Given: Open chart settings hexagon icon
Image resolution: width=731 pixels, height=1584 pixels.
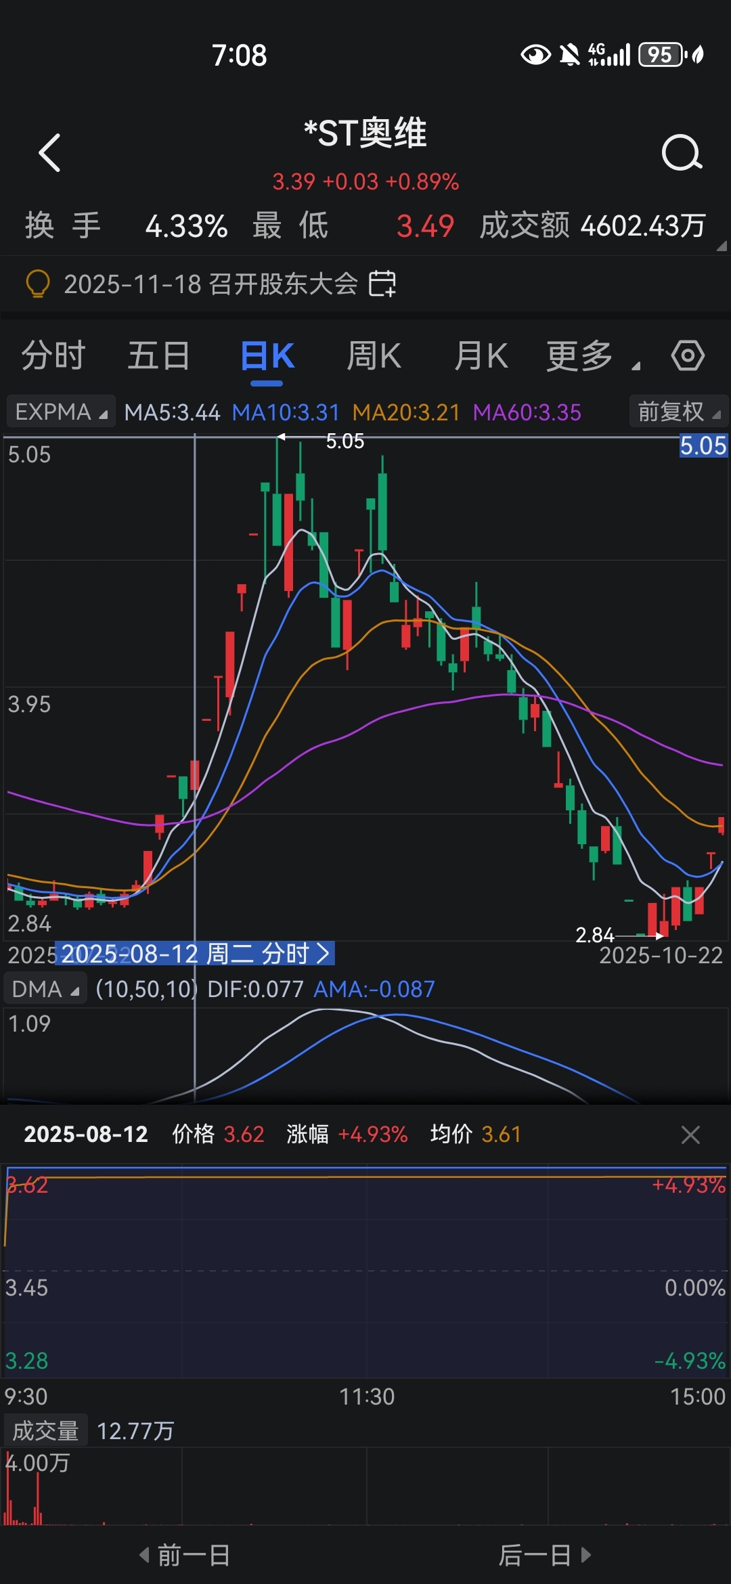Looking at the screenshot, I should [688, 355].
